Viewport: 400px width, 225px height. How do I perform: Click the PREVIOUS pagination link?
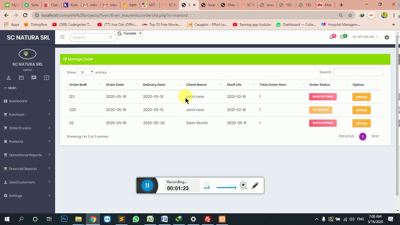346,136
